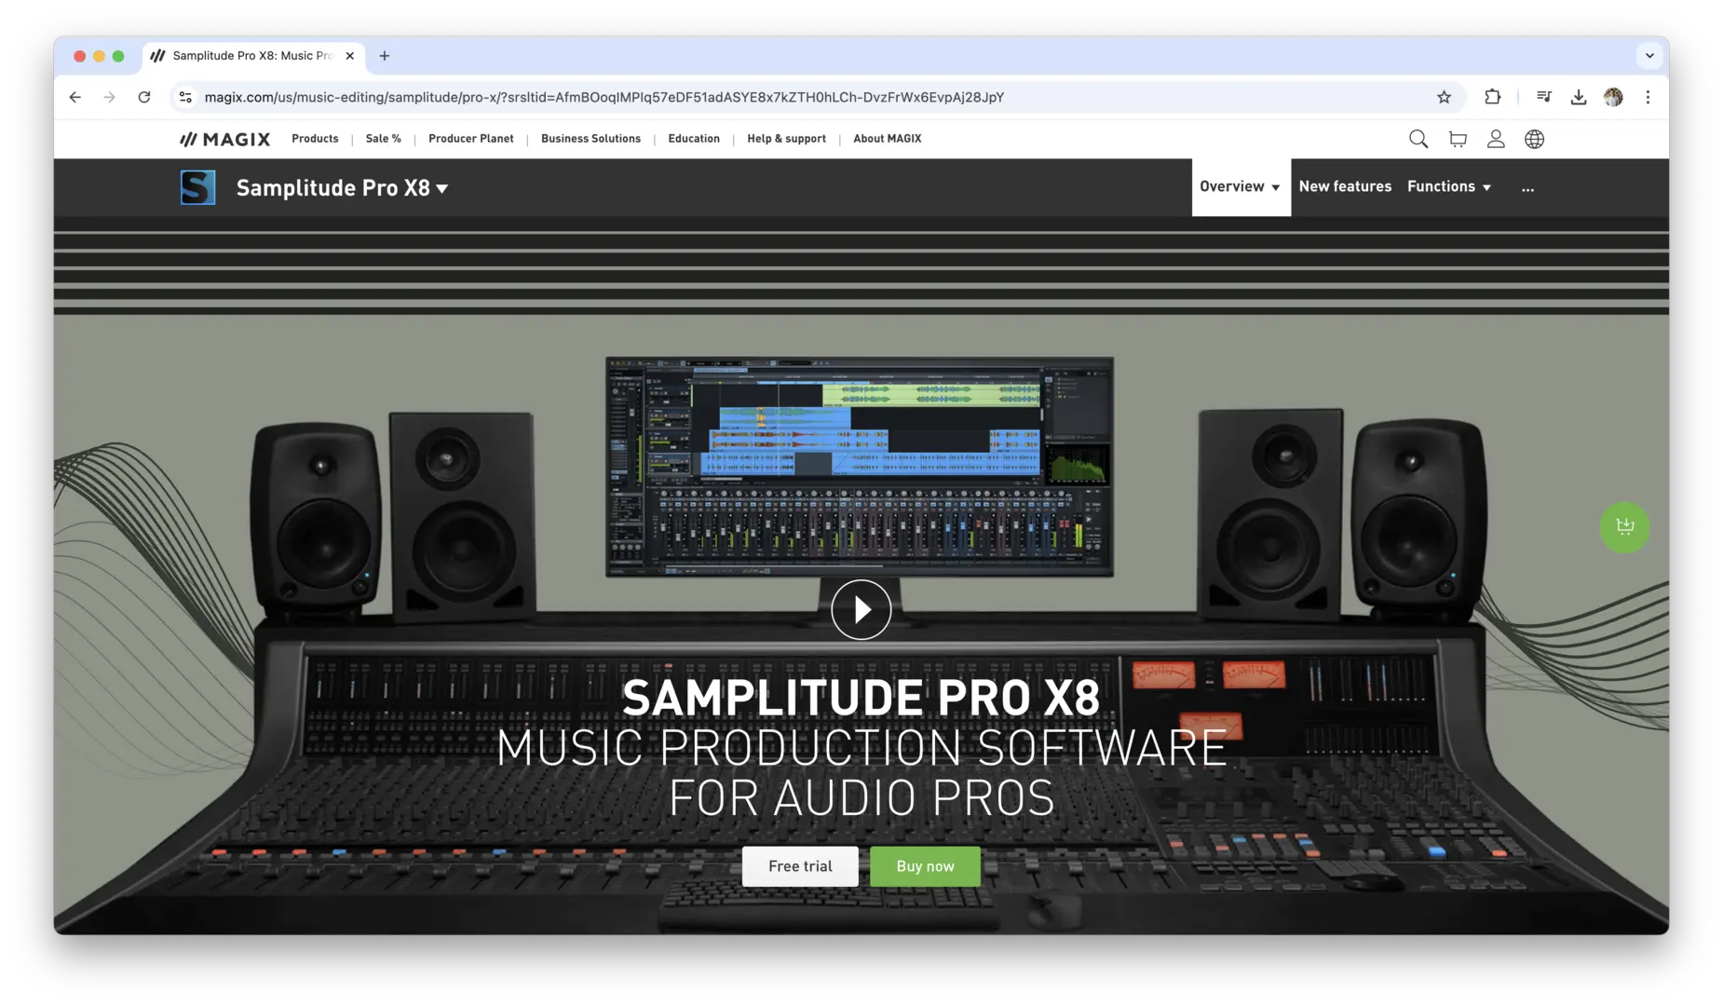
Task: Click the MAGIX logo in header
Action: click(x=224, y=139)
